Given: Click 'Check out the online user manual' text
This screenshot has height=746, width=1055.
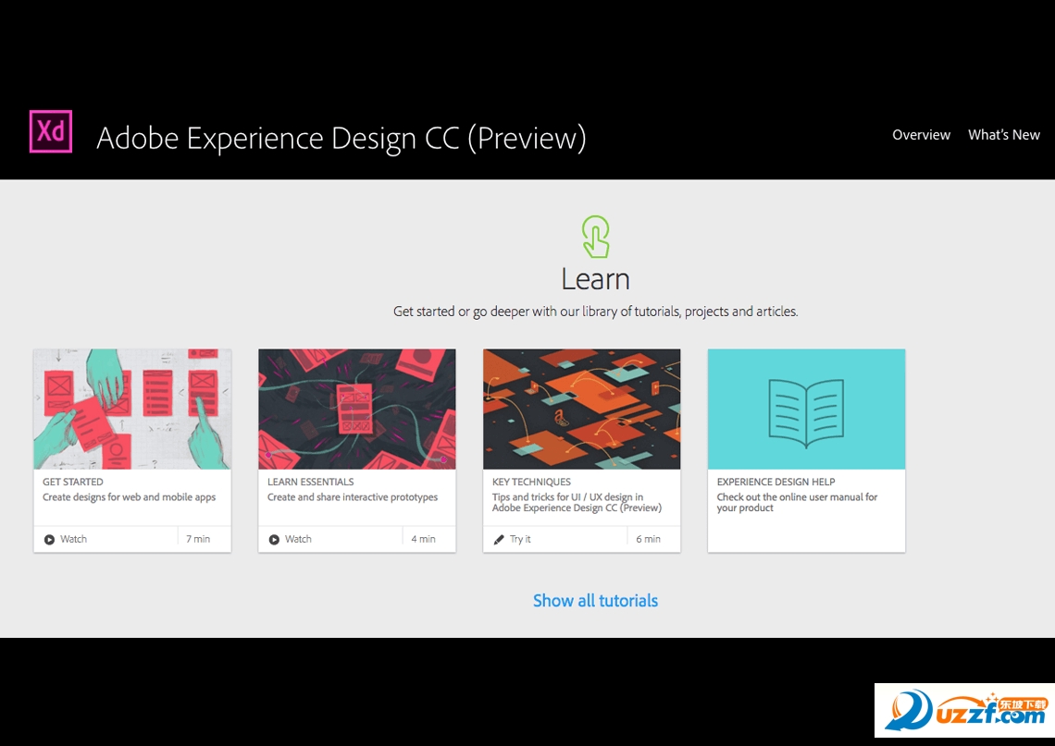Looking at the screenshot, I should tap(798, 503).
